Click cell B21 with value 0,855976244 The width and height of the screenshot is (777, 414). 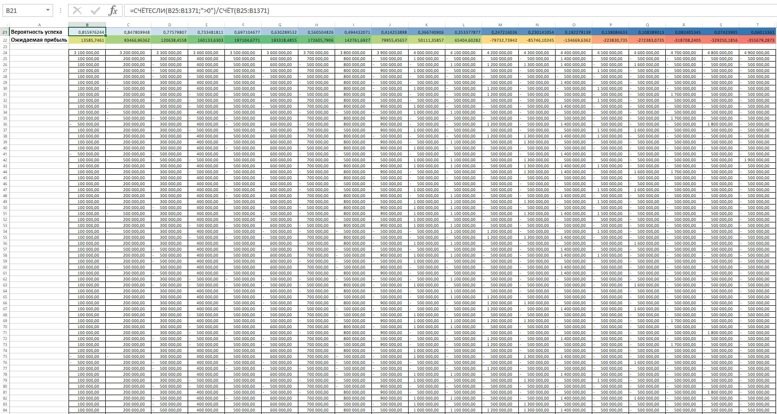click(87, 32)
